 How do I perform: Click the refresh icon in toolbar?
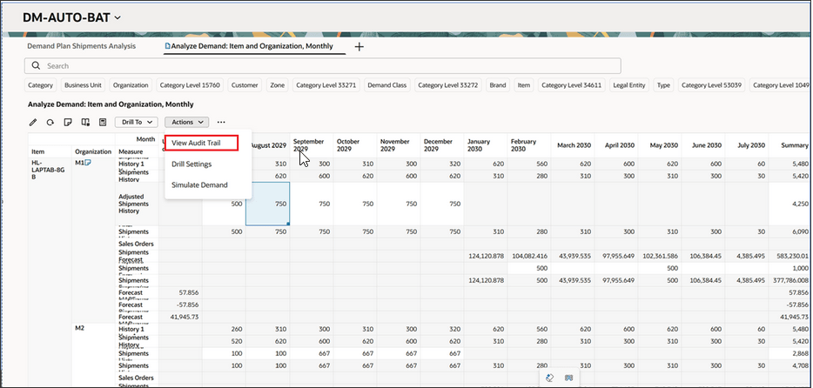click(x=50, y=123)
